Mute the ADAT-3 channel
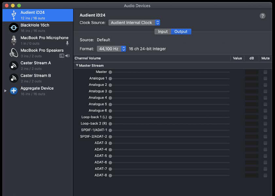This screenshot has width=275, height=196. [265, 143]
